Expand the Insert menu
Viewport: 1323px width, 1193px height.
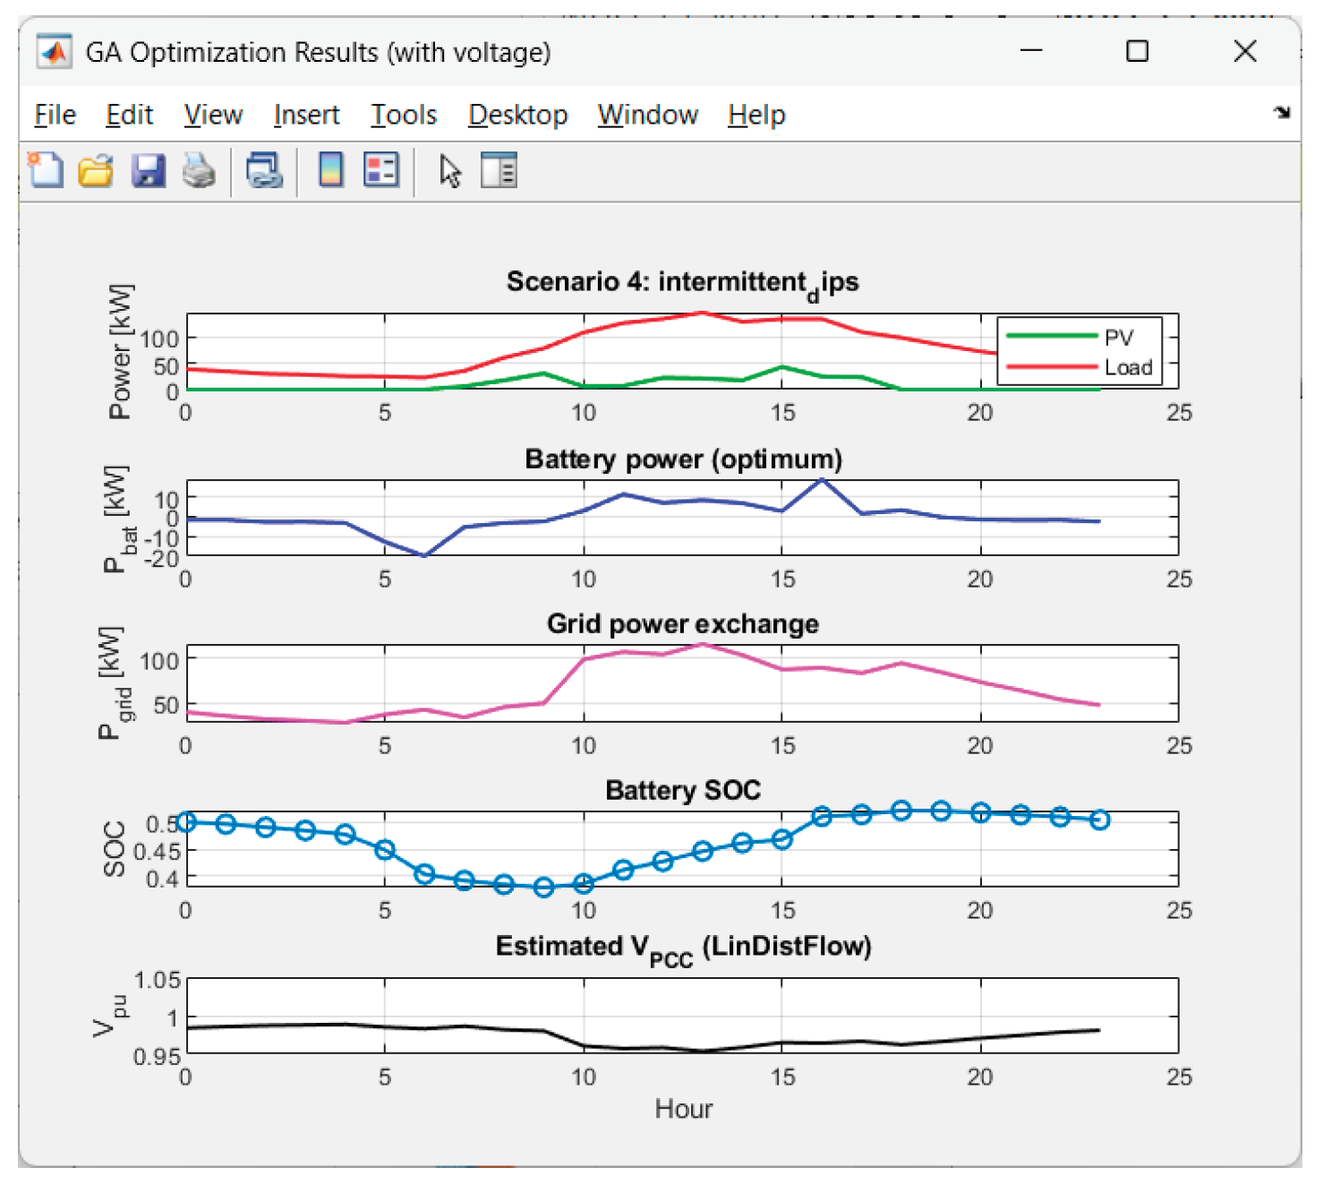point(306,115)
